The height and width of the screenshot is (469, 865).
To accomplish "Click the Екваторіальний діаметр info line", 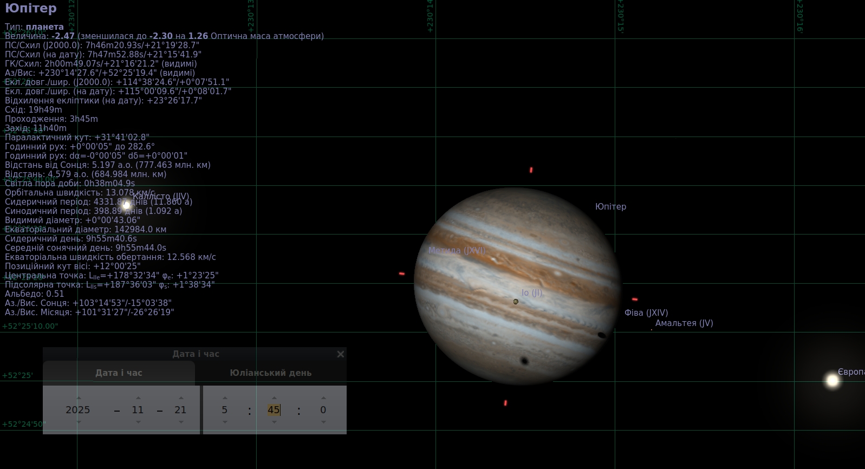I will click(86, 229).
